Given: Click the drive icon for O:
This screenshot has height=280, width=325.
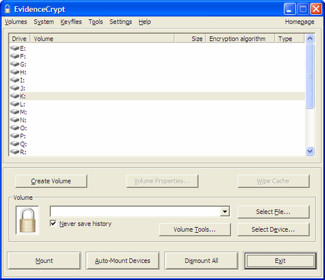Looking at the screenshot, I should (15, 128).
